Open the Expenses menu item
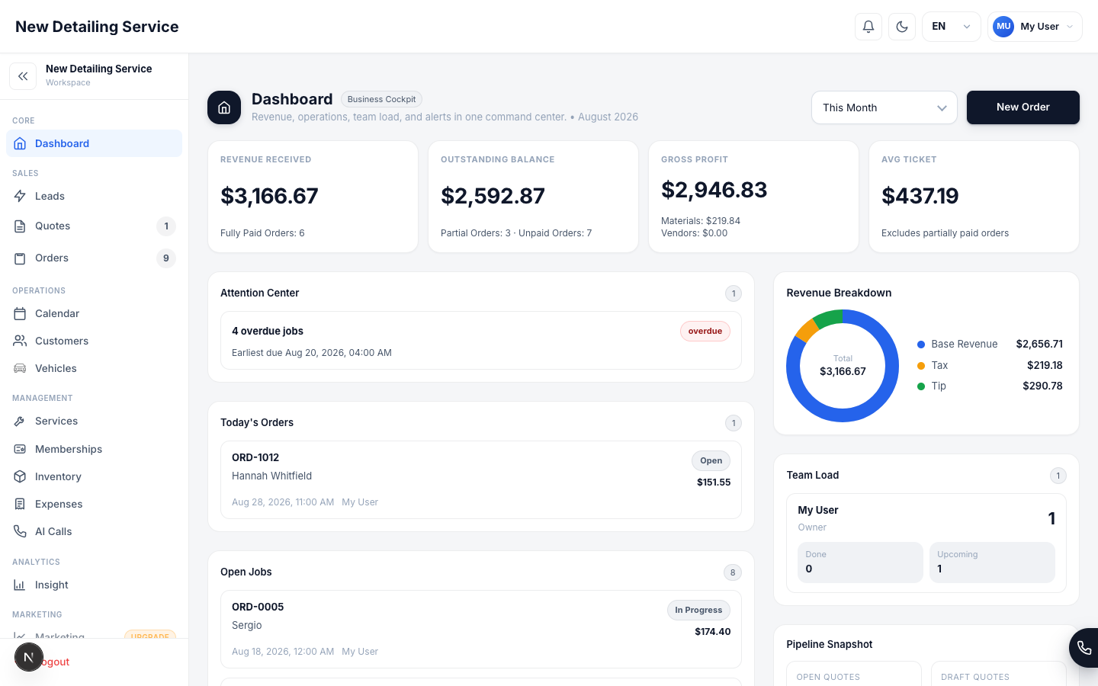Screen dimensions: 1098x686 tap(95, 504)
